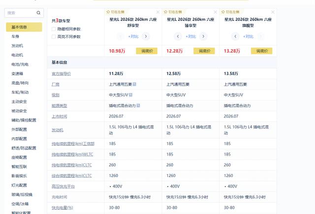Remove the 旗舰型 column with X
The image size is (315, 214).
click(273, 12)
